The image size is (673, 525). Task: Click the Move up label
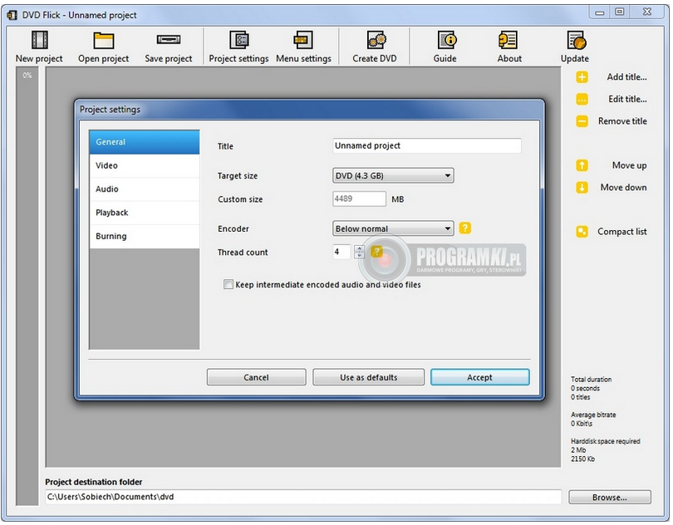629,165
